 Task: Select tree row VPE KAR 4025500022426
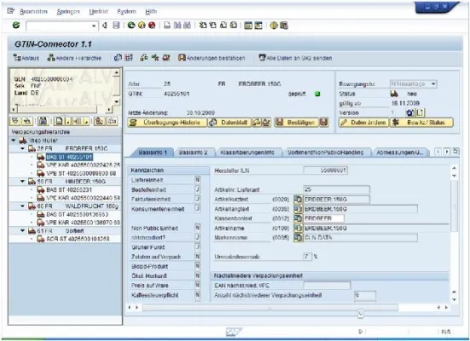click(78, 165)
